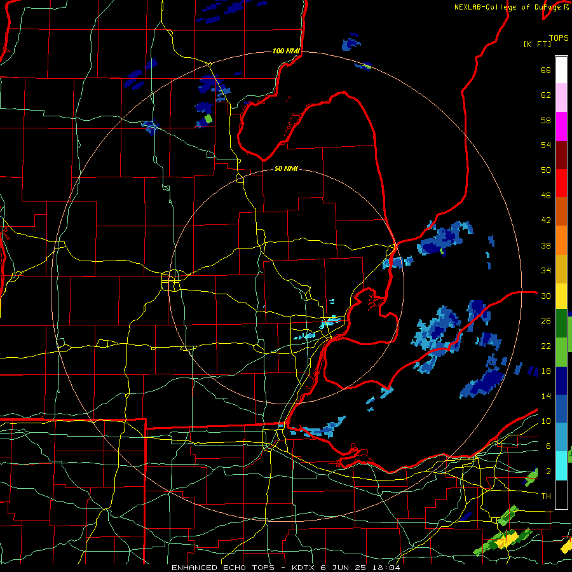This screenshot has height=572, width=572.
Task: Click the "58" legend value
Action: pyautogui.click(x=546, y=120)
